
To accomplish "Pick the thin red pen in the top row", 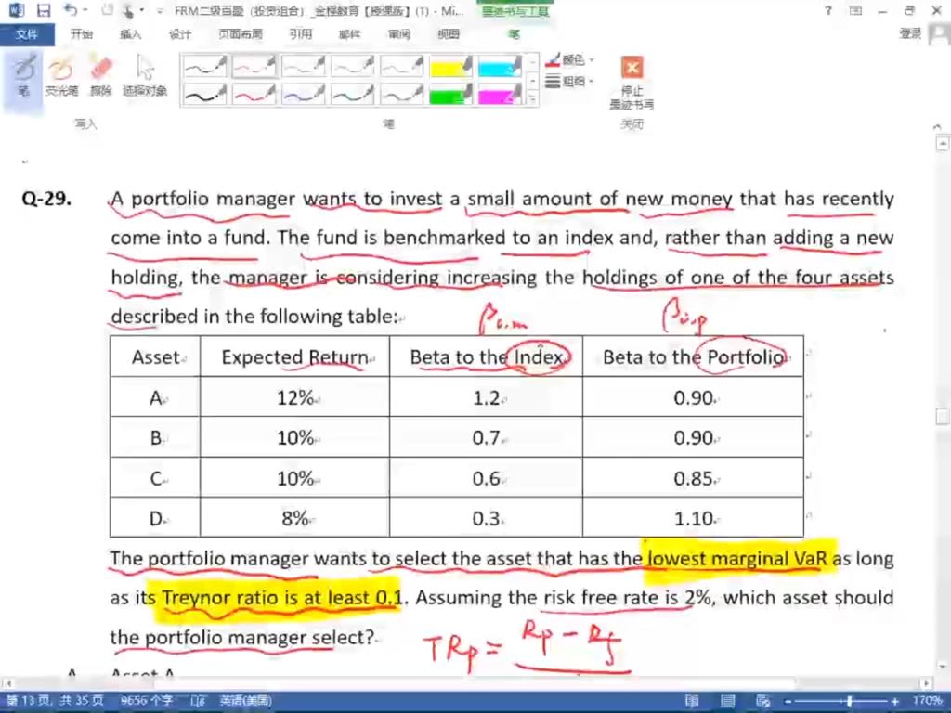I will (x=254, y=66).
